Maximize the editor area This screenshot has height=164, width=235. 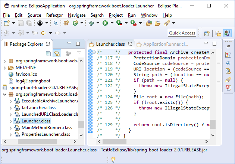(214, 44)
